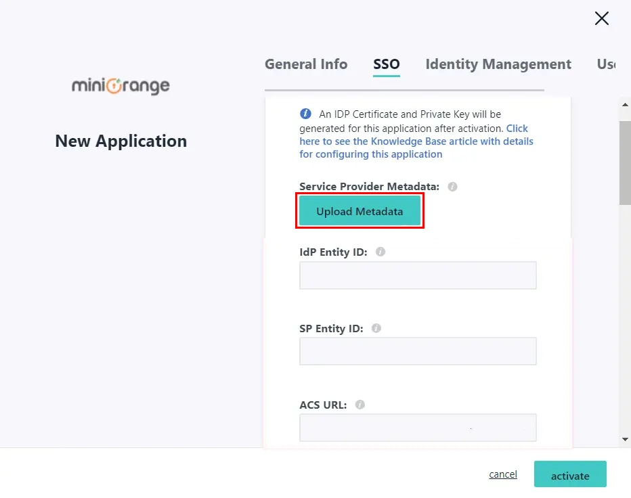This screenshot has width=631, height=498.
Task: Show help icon for SP Entity ID
Action: click(376, 328)
